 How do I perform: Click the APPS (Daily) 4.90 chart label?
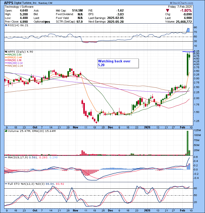20,52
